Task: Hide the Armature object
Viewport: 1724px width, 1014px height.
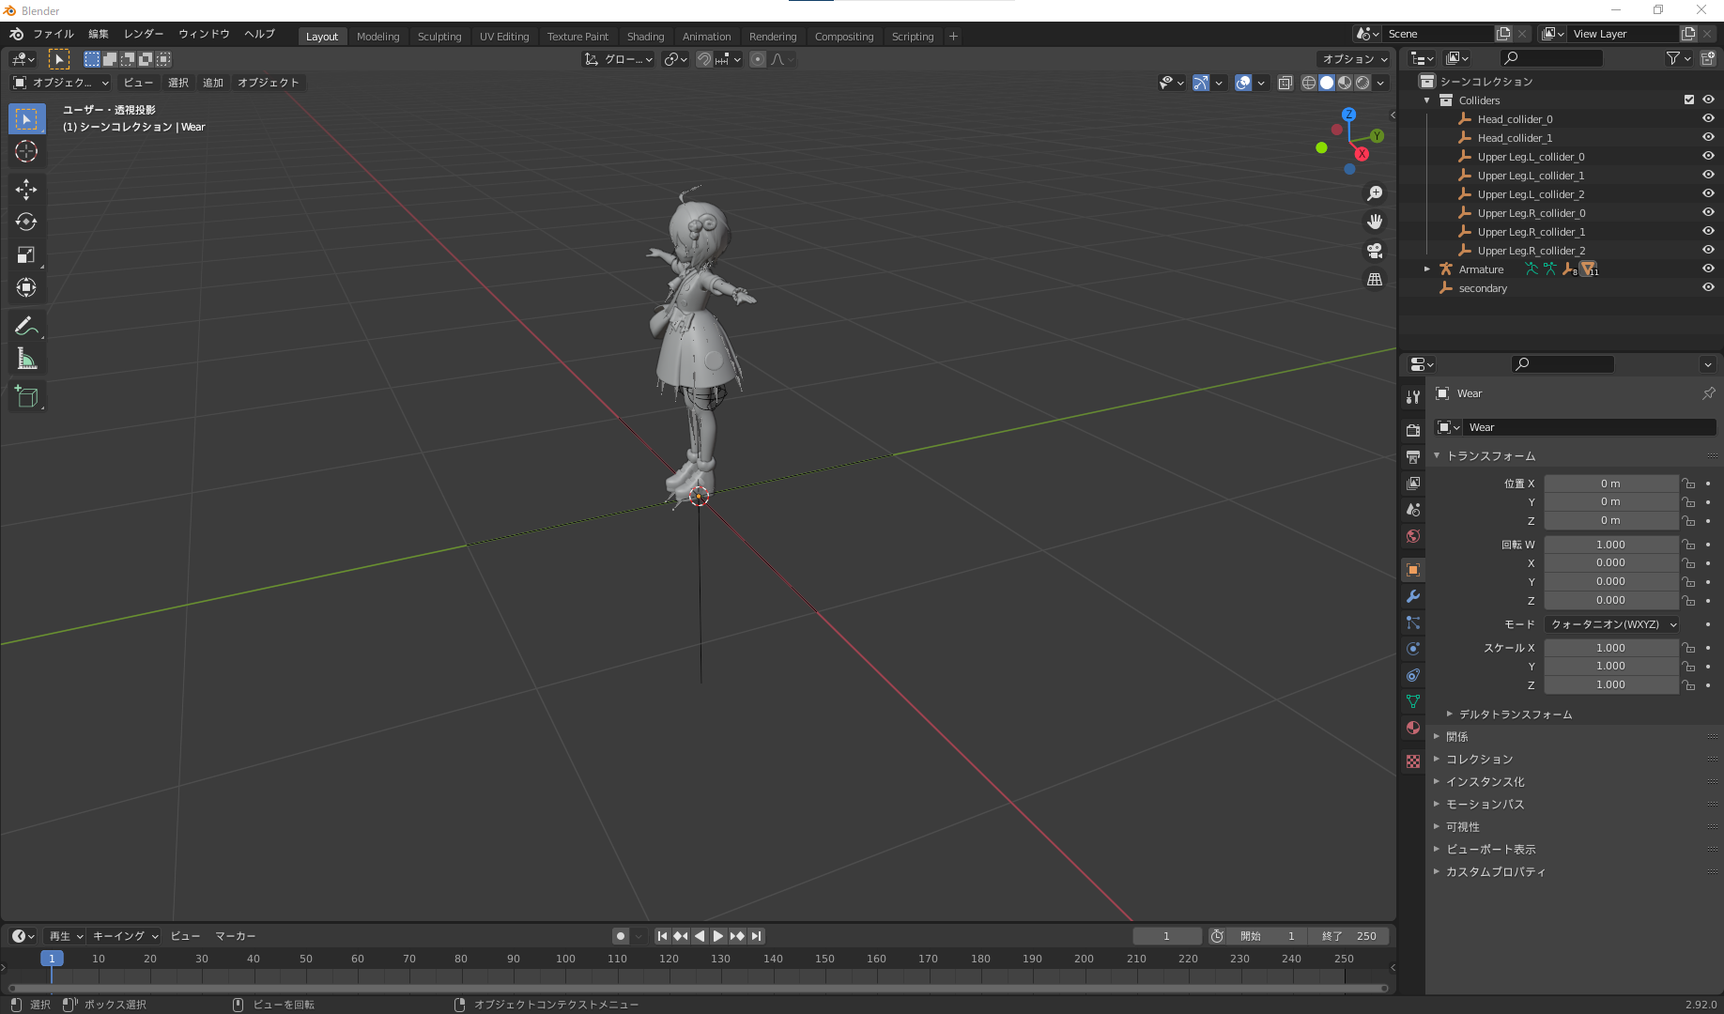Action: click(1708, 269)
